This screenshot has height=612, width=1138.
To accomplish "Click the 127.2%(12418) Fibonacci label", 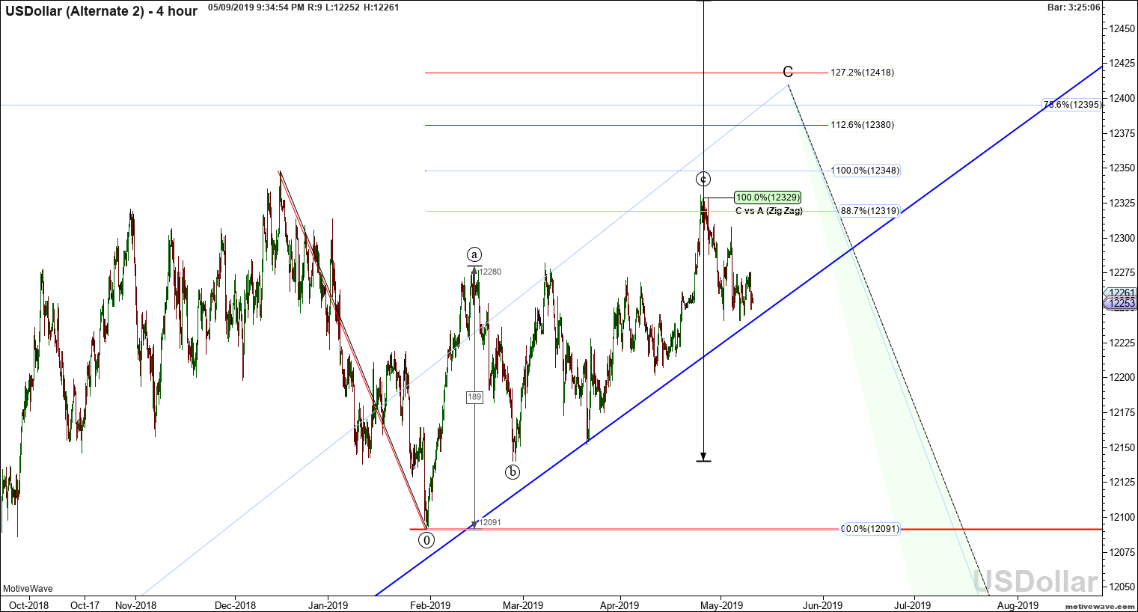I will (x=862, y=73).
